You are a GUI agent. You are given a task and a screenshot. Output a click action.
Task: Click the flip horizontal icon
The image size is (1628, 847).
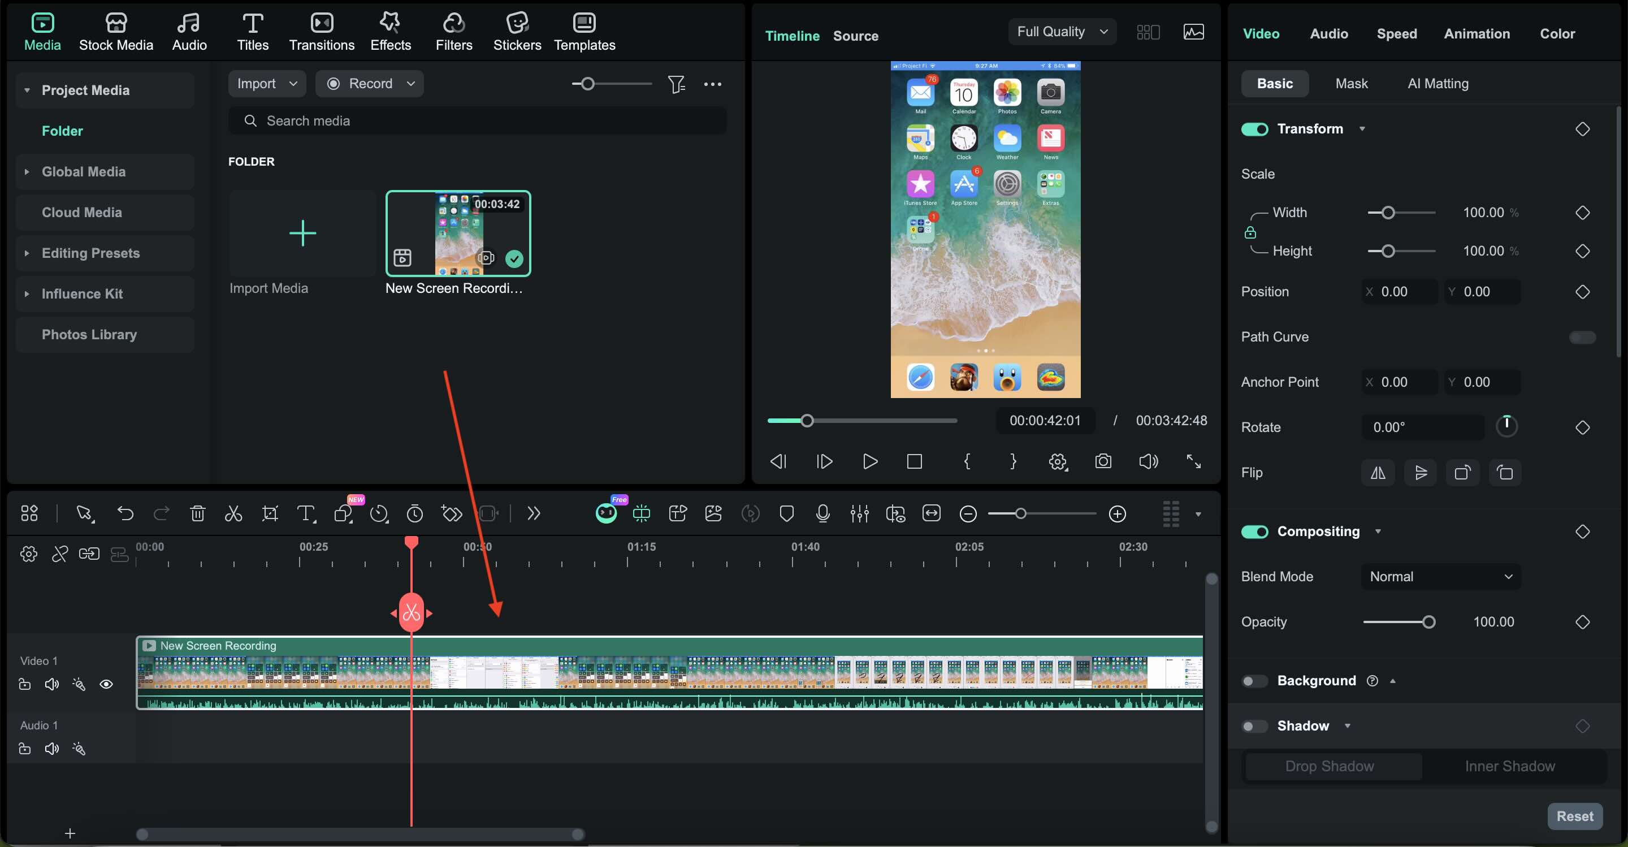[1378, 473]
